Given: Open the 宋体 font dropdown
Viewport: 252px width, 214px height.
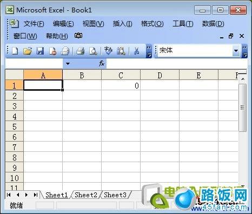Looking at the screenshot, I should pos(236,51).
